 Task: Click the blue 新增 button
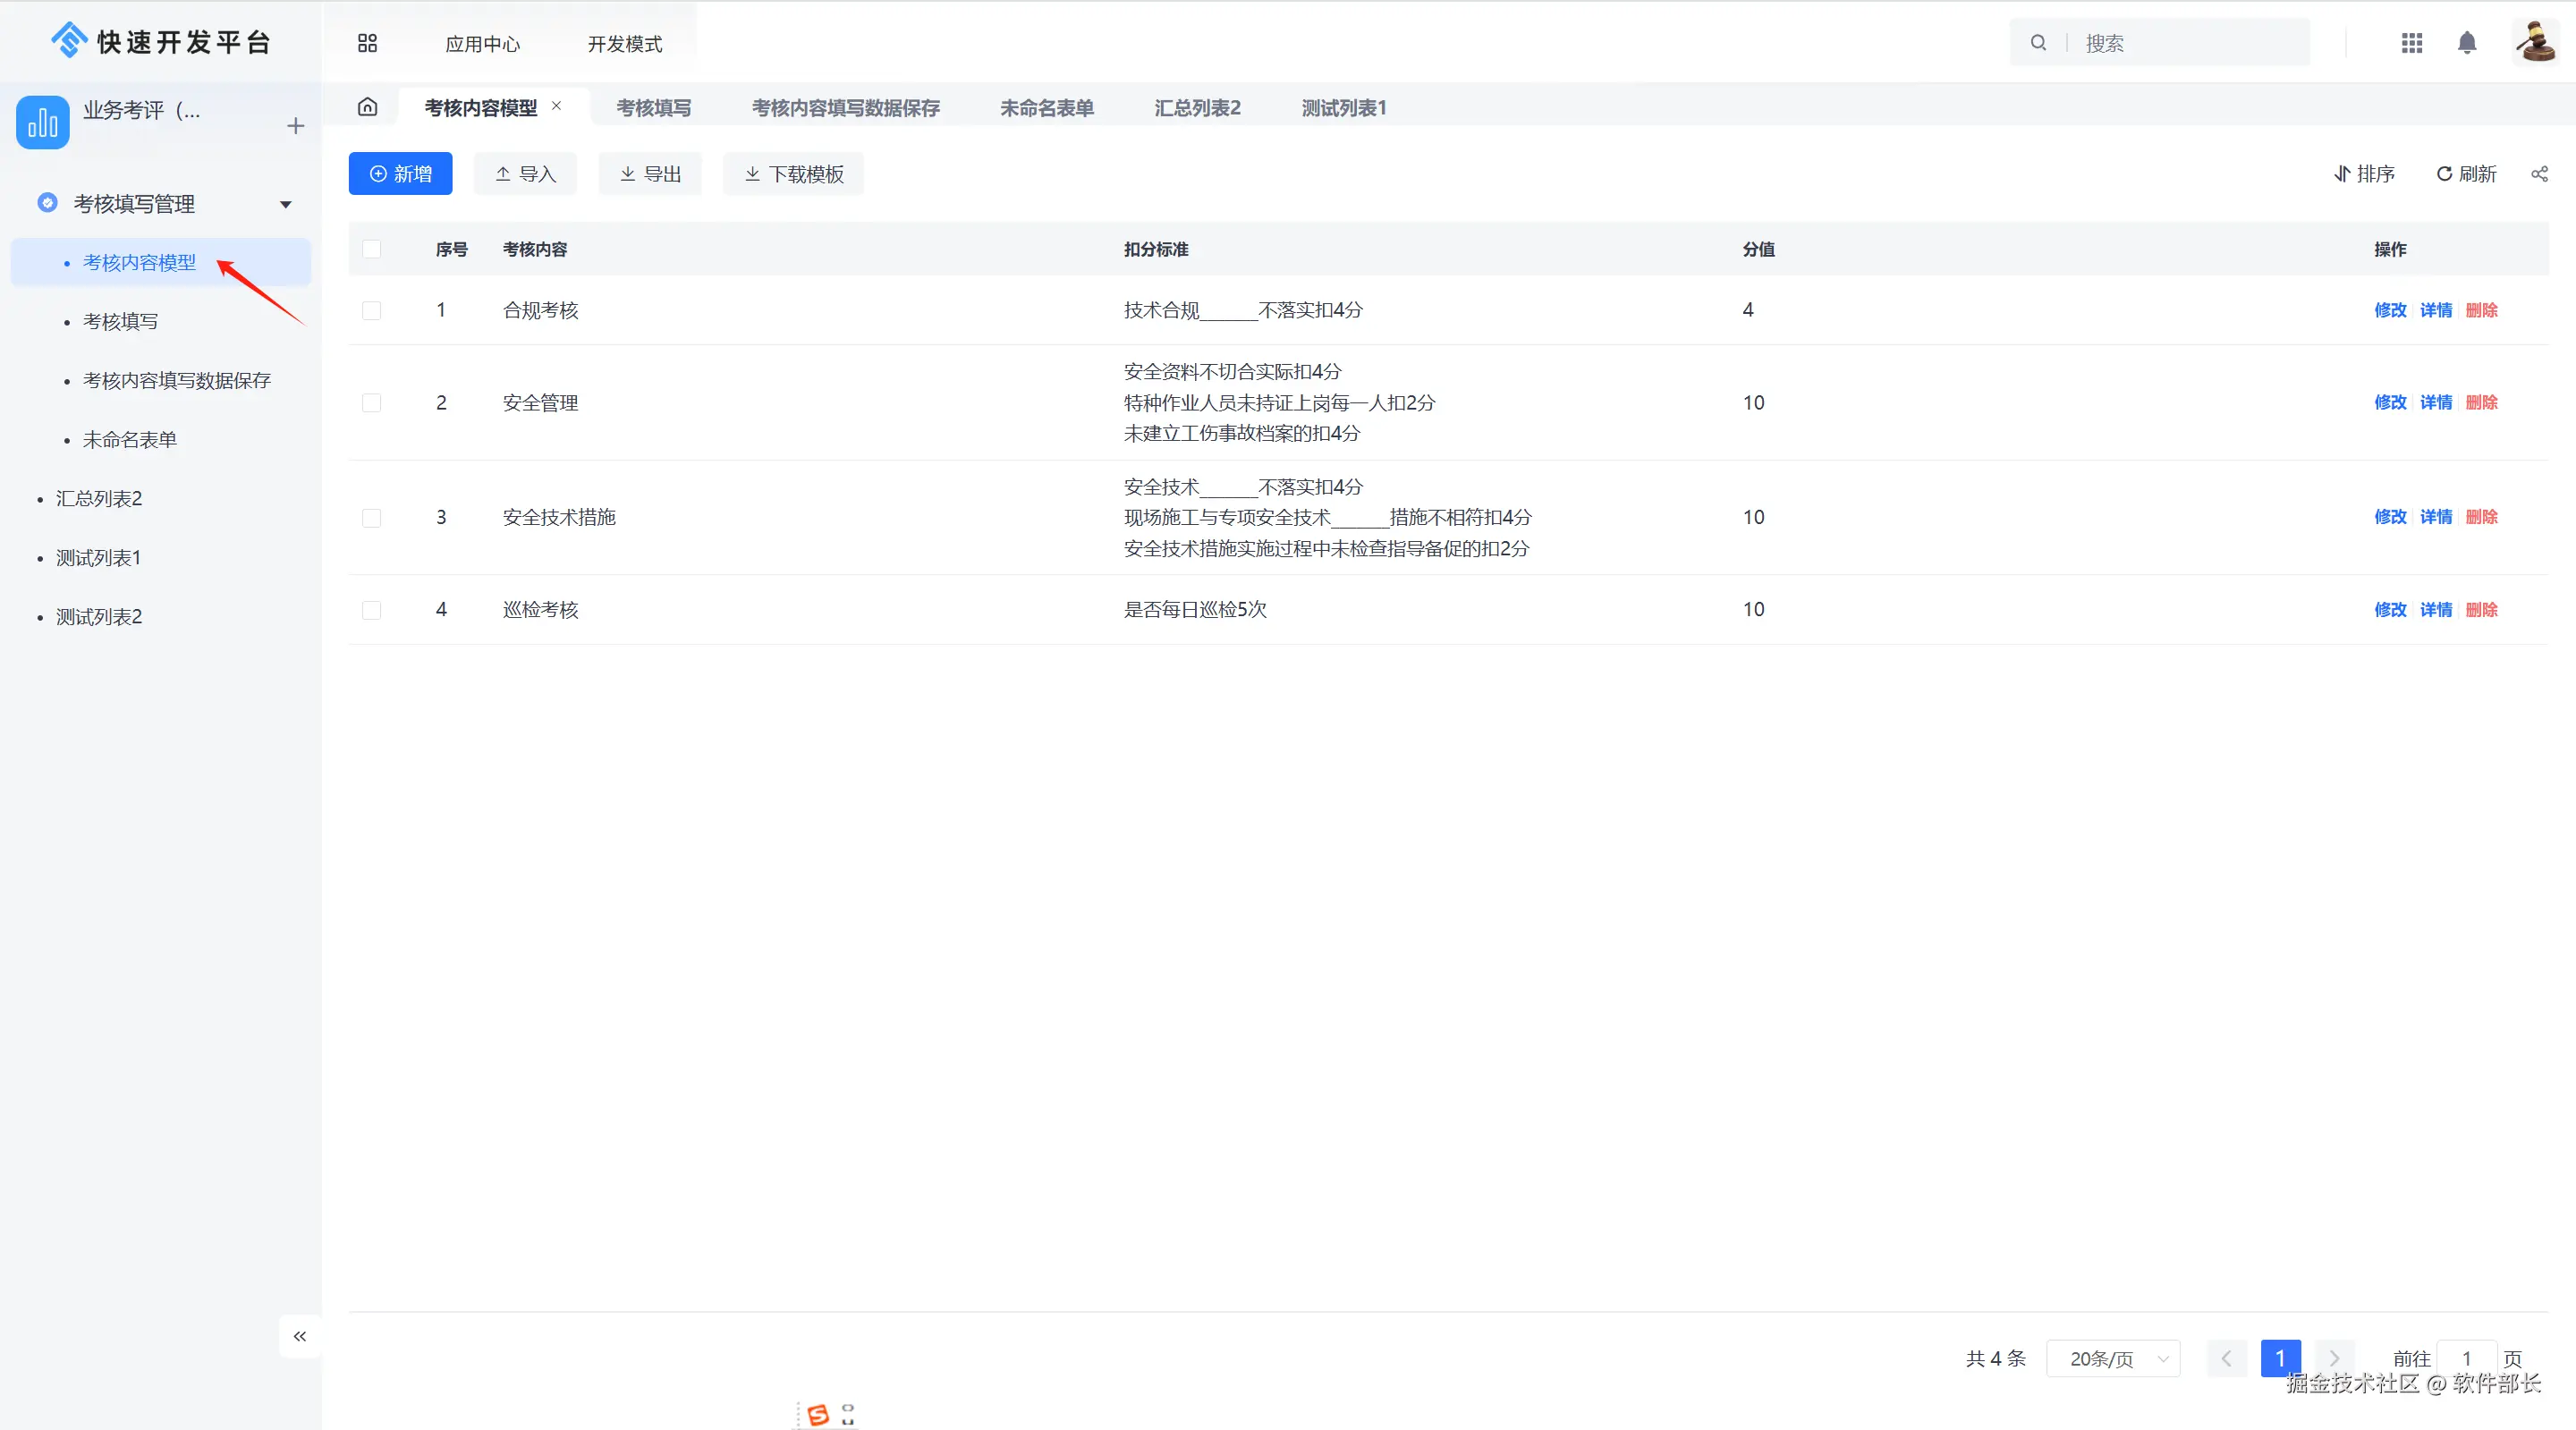click(400, 174)
